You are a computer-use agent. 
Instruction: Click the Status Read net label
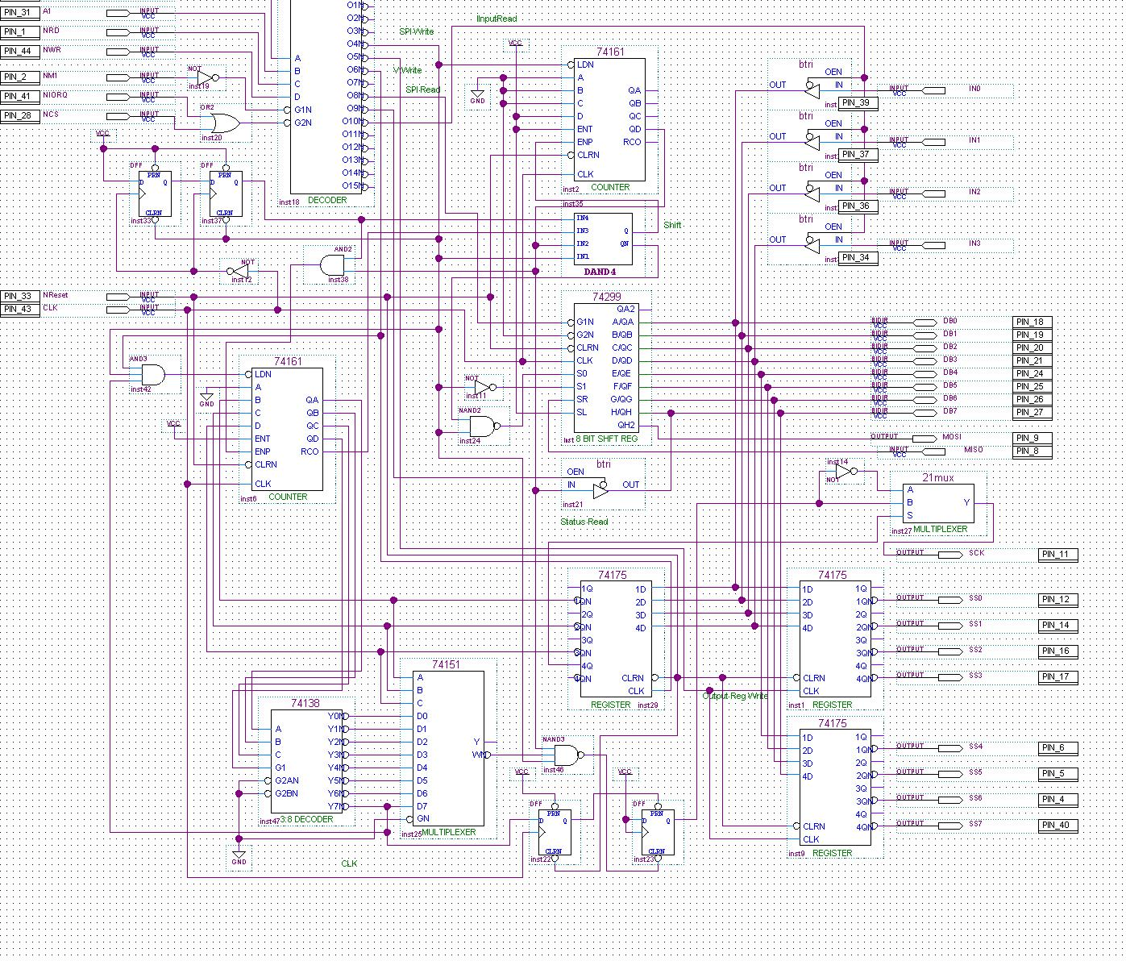(x=583, y=522)
